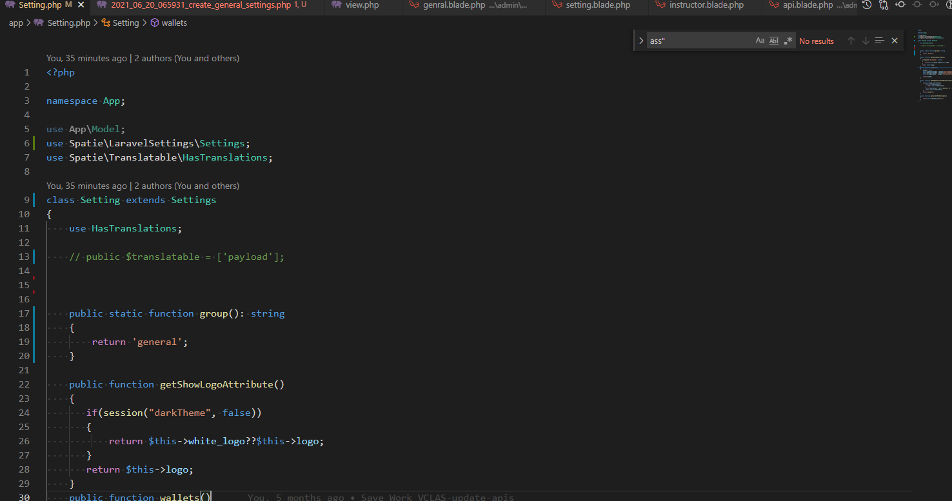
Task: Click the disabled middle revision commit icon
Action: tap(917, 5)
